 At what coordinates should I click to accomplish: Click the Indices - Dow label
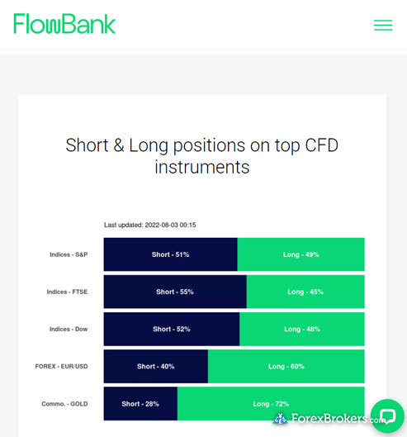coord(69,329)
